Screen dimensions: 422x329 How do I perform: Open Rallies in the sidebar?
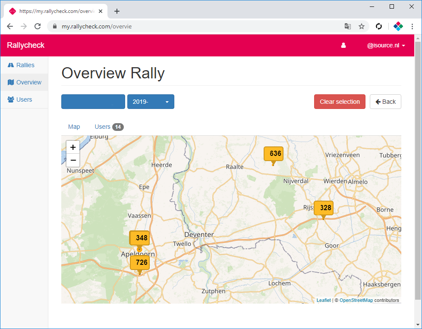pyautogui.click(x=25, y=65)
